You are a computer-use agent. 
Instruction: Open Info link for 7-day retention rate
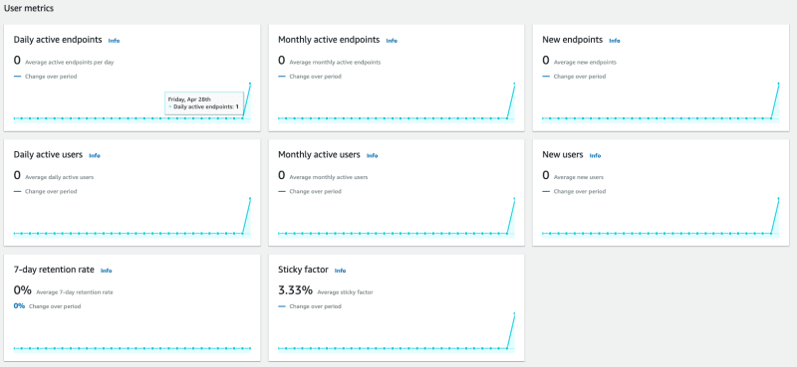pyautogui.click(x=106, y=272)
